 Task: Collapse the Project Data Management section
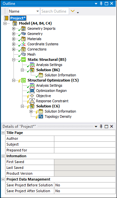[x=3, y=180]
